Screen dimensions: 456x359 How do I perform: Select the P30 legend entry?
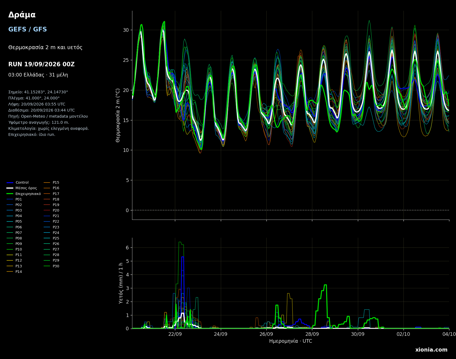[x=52, y=266]
